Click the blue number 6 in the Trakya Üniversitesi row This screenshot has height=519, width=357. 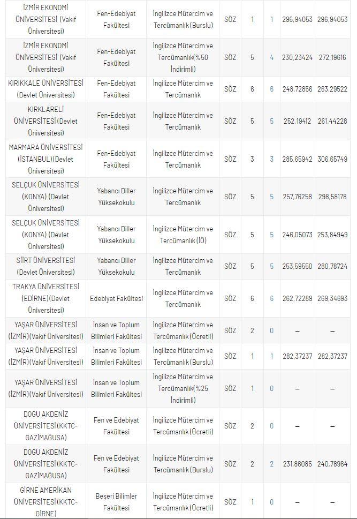(x=271, y=298)
